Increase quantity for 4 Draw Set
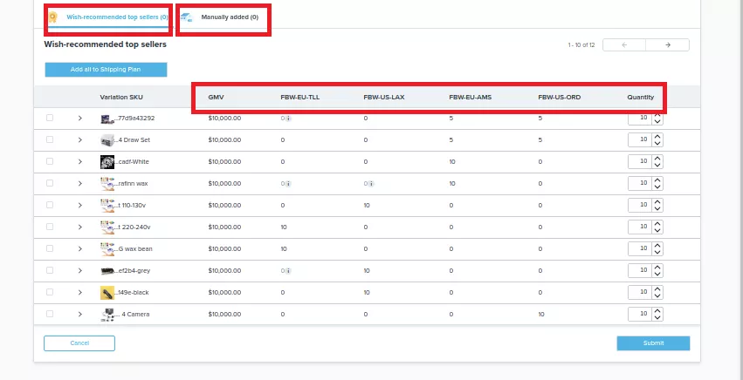Viewport: 743px width, 380px height. point(657,137)
